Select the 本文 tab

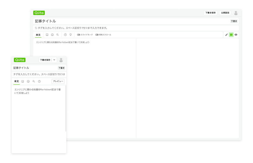pyautogui.click(x=38, y=35)
